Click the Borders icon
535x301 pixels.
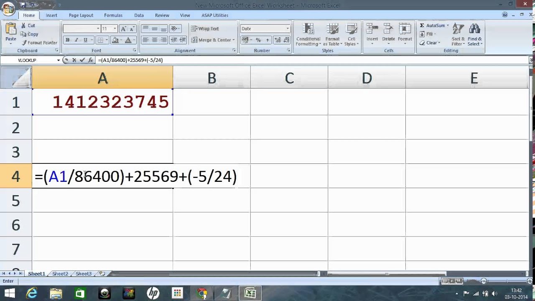[100, 40]
